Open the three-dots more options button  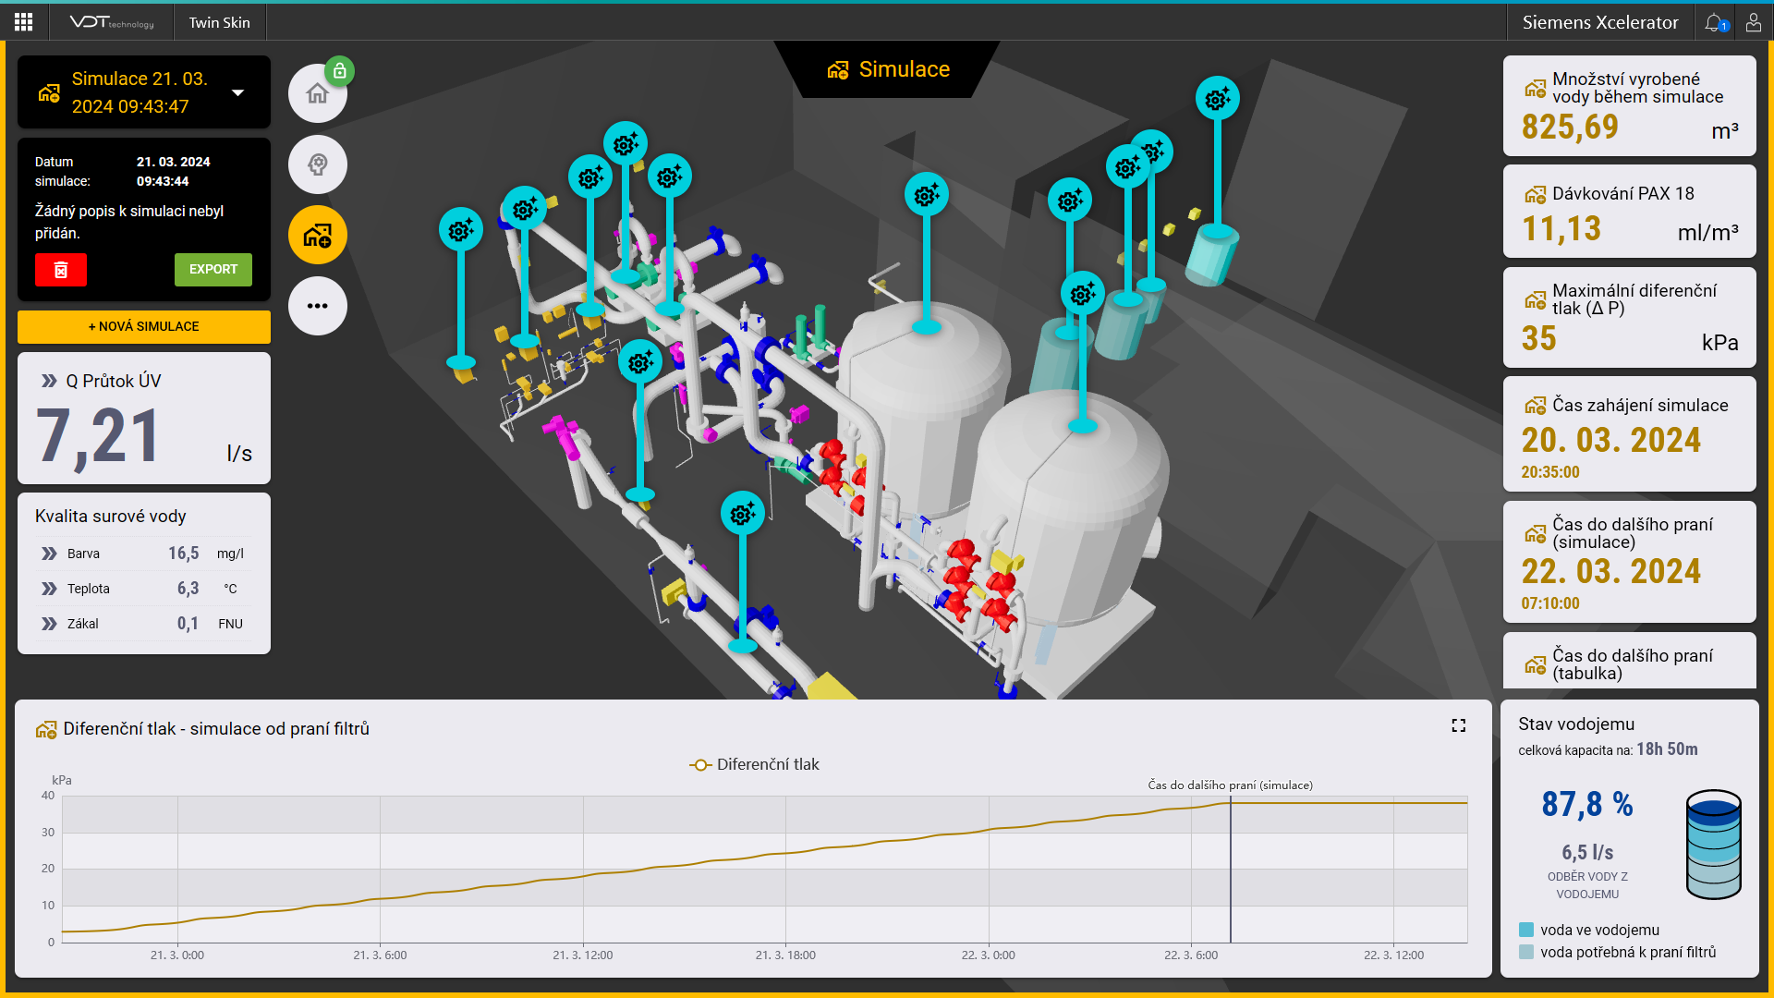tap(317, 306)
